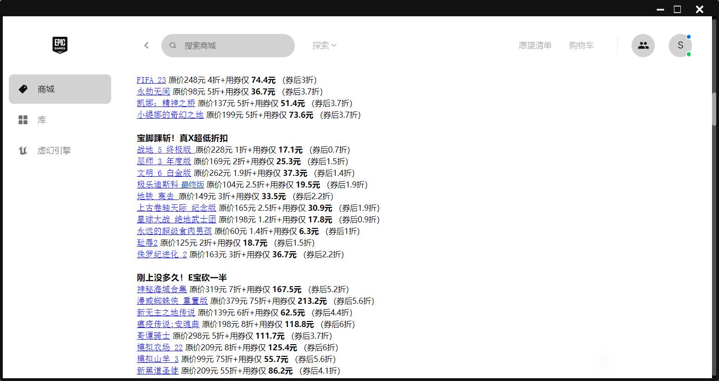Select 库 in sidebar
719x381 pixels.
(60, 120)
